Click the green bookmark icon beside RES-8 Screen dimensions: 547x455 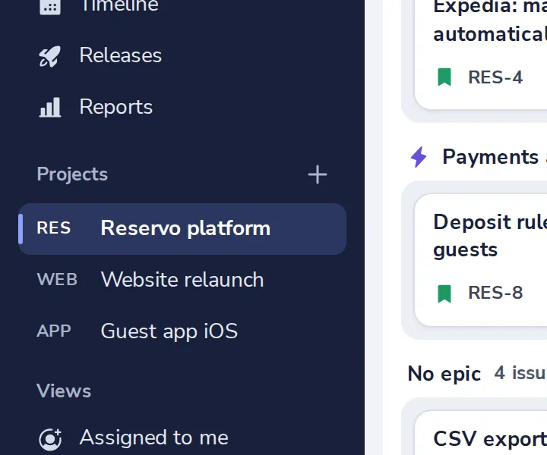tap(444, 293)
